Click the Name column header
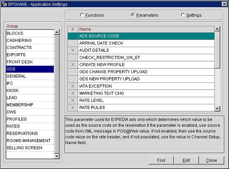The height and width of the screenshot is (169, 229). [146, 29]
